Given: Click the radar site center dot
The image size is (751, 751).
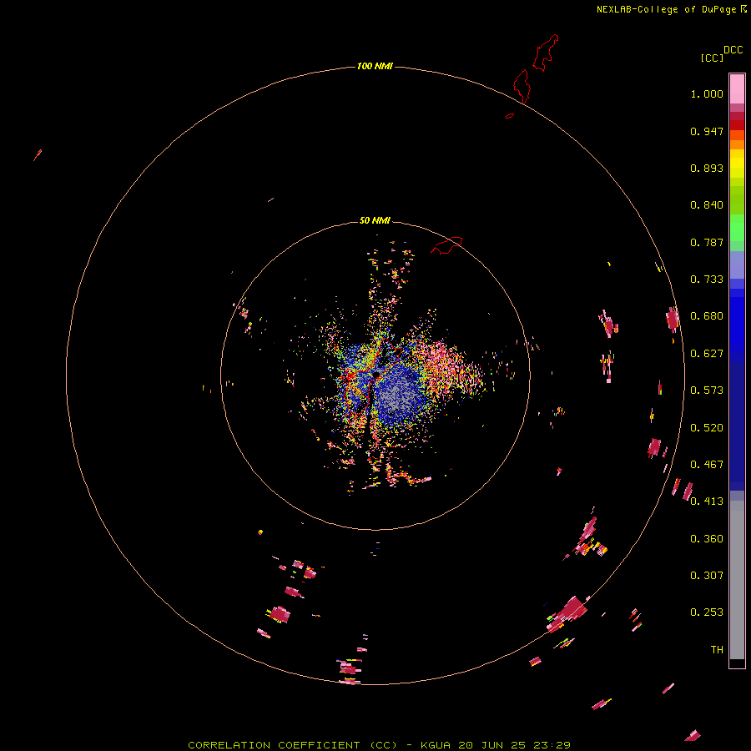Looking at the screenshot, I should (376, 374).
